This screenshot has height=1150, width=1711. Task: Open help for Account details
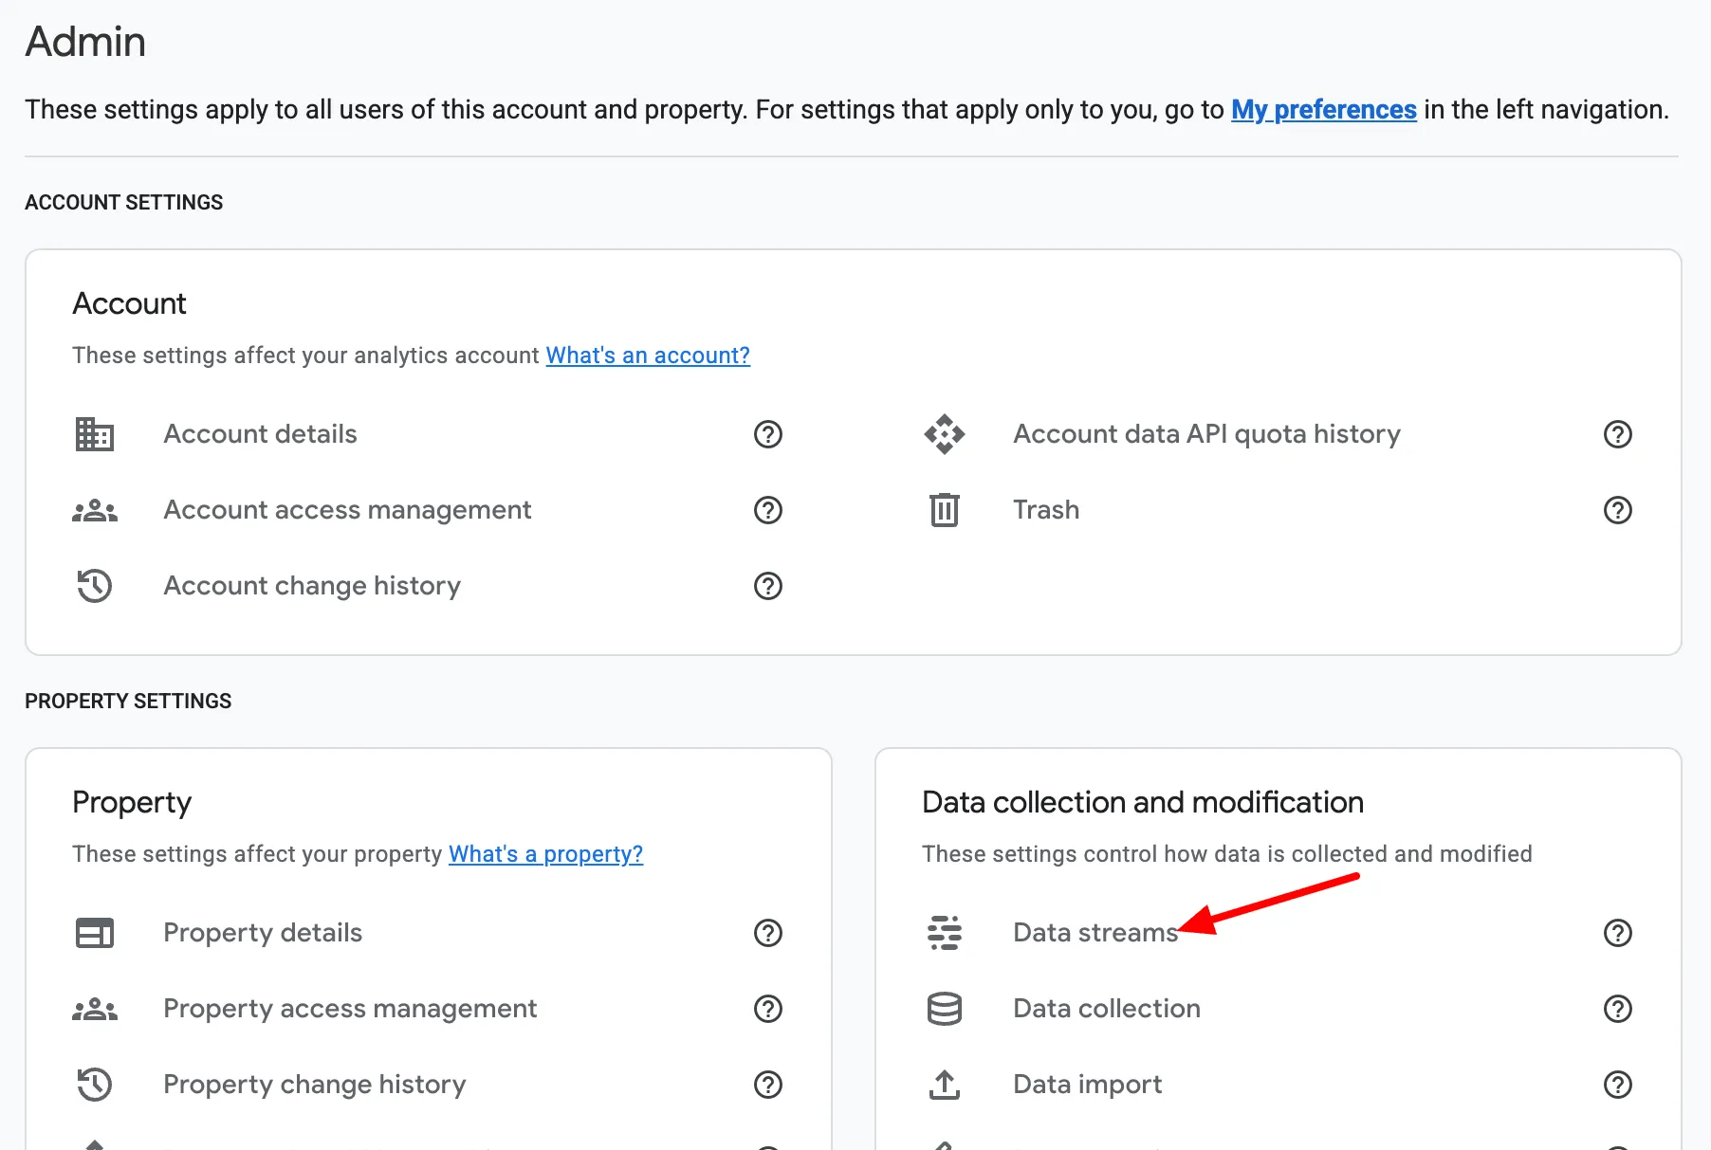(x=768, y=434)
